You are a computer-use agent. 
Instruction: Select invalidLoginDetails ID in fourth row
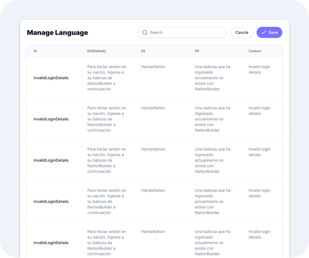[x=51, y=202]
